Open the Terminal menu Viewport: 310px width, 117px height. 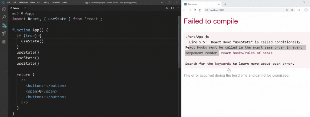click(56, 3)
